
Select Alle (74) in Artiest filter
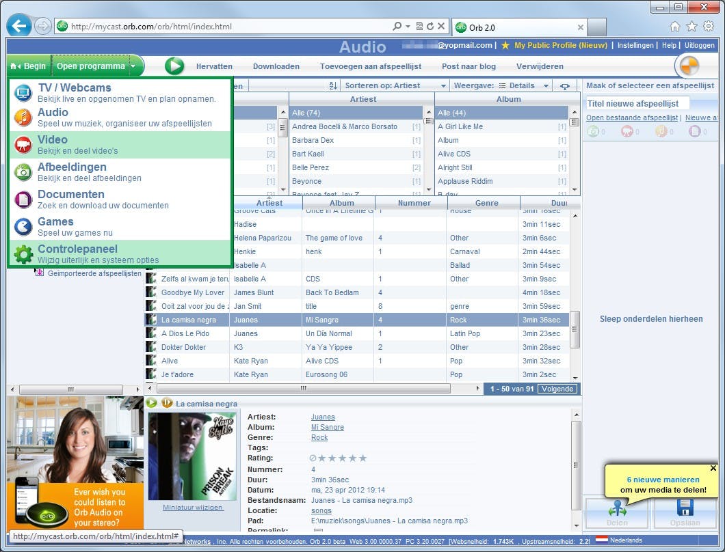[x=356, y=113]
